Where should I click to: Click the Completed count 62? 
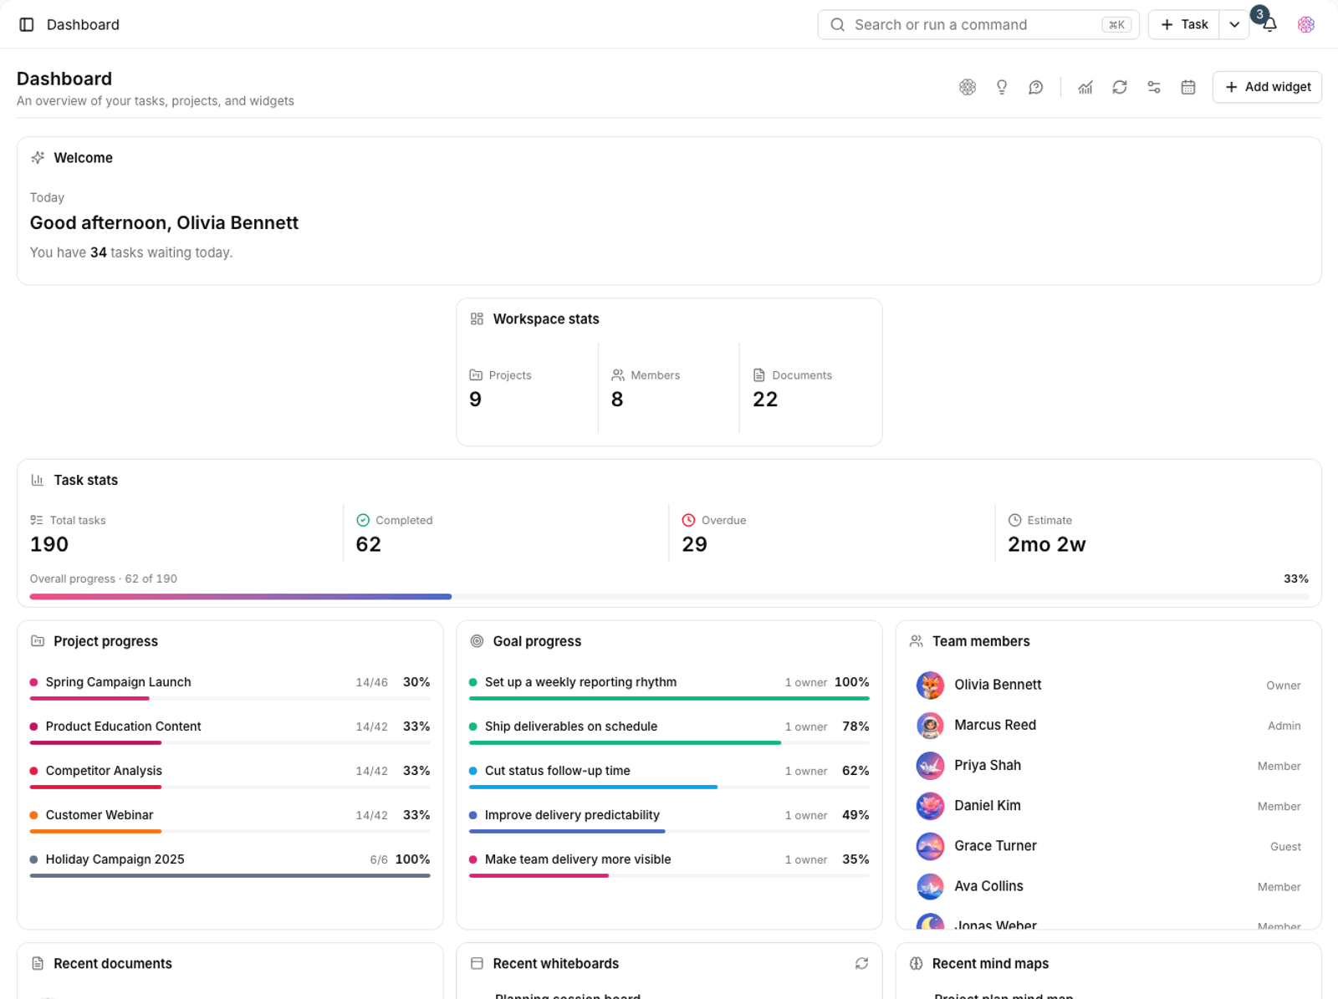(x=369, y=544)
